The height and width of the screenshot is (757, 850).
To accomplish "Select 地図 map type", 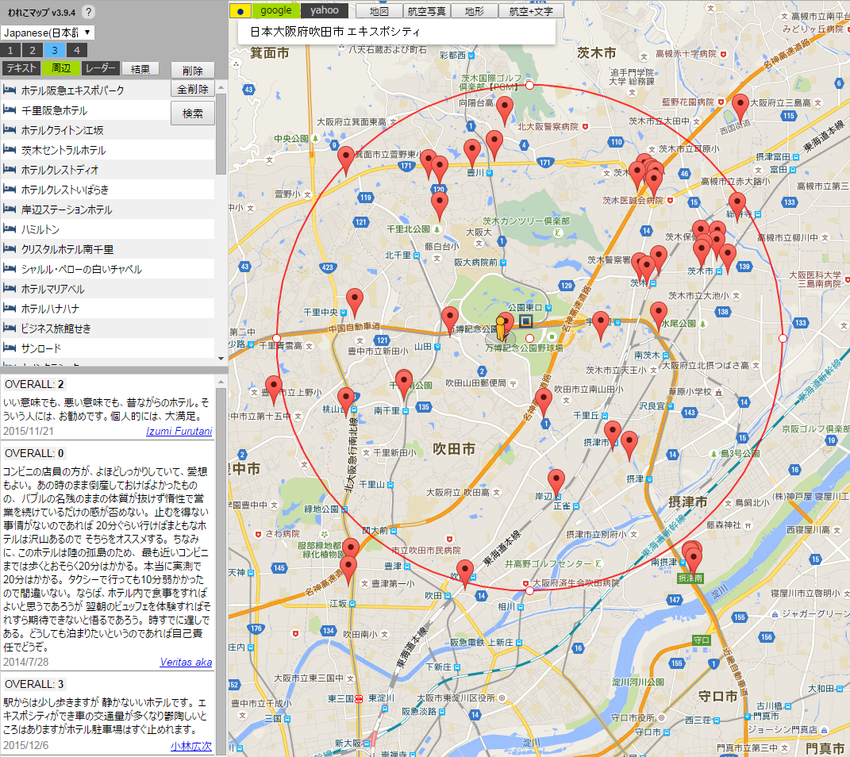I will coord(379,11).
